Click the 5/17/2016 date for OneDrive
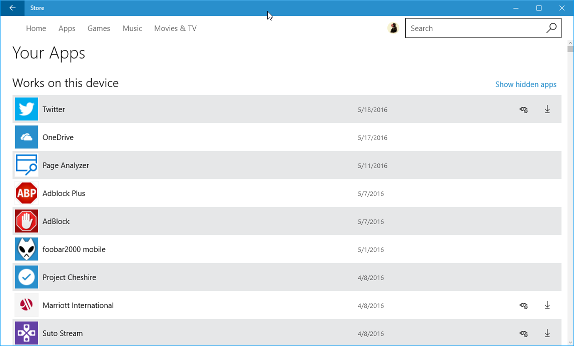 [x=373, y=138]
